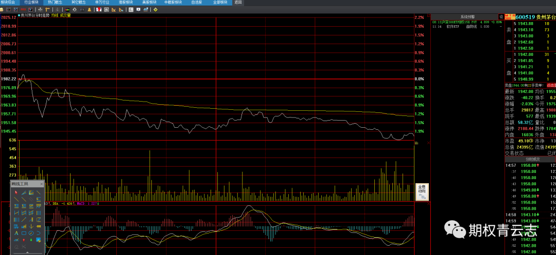Click the 全景动向 button on chart

(422, 192)
